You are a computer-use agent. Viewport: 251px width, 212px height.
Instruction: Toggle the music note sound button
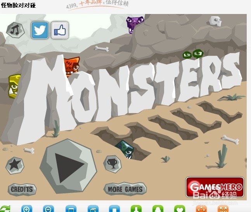16,30
